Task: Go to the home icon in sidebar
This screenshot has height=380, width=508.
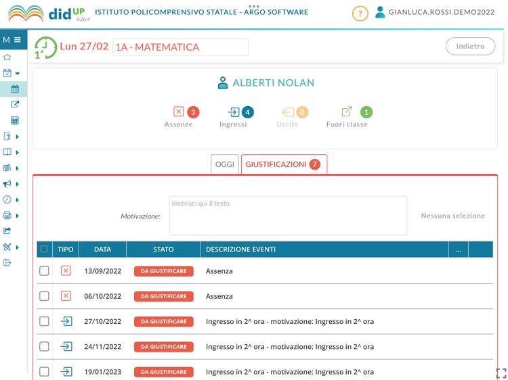Action: click(7, 57)
